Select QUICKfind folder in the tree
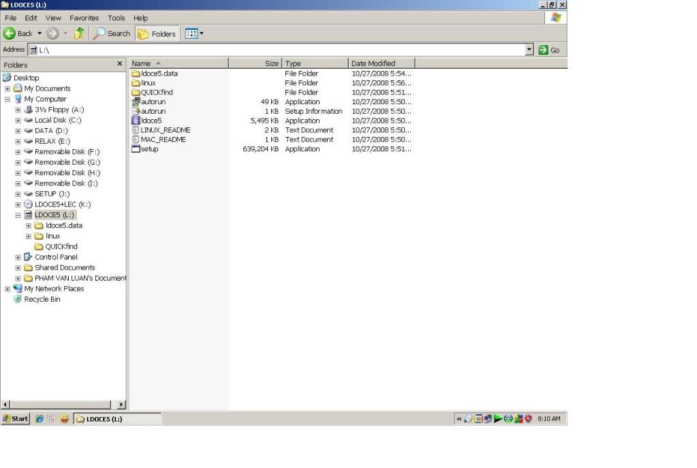The height and width of the screenshot is (468, 697). click(61, 247)
